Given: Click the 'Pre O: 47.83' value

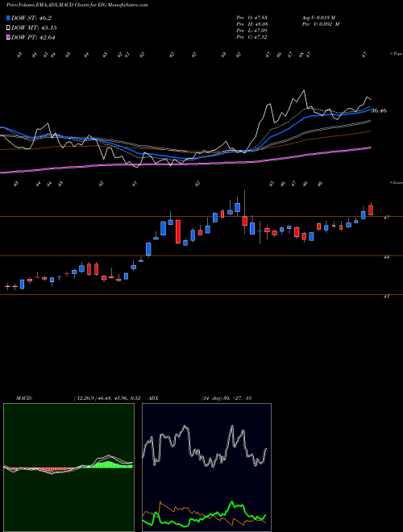Looking at the screenshot, I should point(251,18).
